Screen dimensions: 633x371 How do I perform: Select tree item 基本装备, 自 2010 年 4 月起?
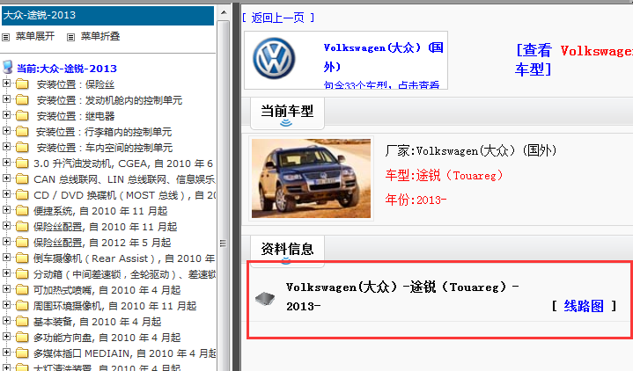pos(98,322)
